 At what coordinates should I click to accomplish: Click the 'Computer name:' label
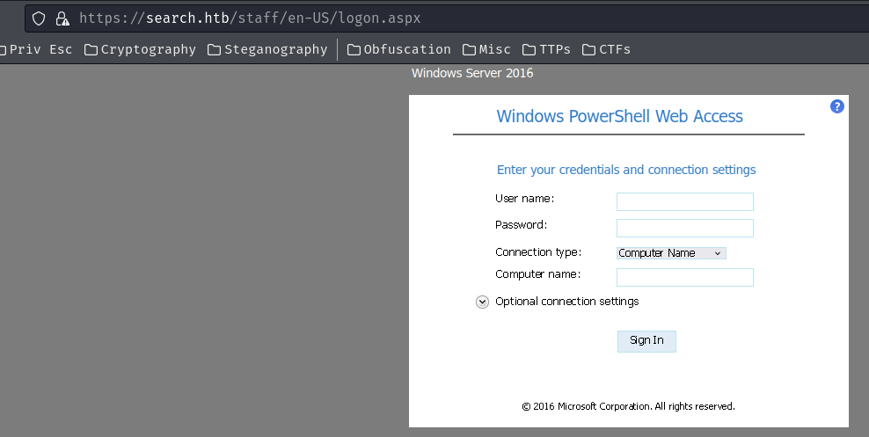538,274
